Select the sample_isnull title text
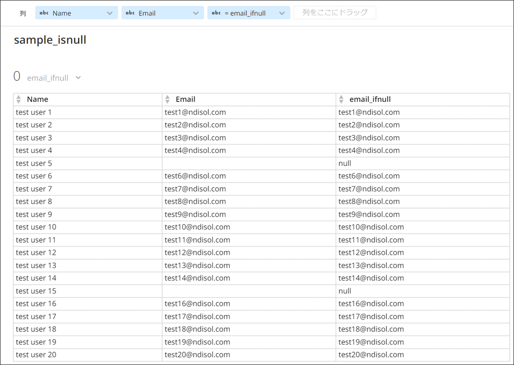Viewport: 514px width, 365px height. click(50, 40)
